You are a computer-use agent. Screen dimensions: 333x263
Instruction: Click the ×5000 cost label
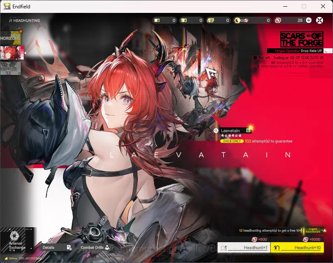click(311, 239)
